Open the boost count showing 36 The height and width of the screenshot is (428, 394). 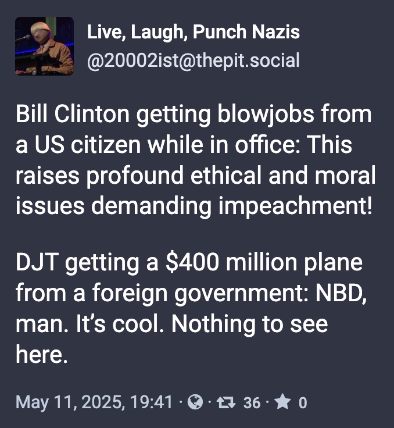pyautogui.click(x=252, y=403)
